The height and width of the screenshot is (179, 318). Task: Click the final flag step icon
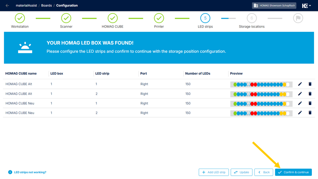(x=298, y=18)
